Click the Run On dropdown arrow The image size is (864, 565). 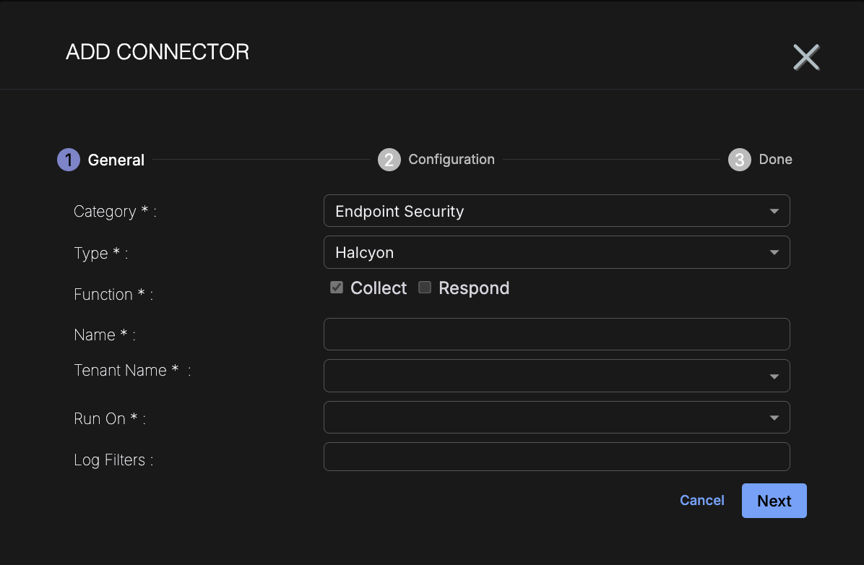(774, 418)
